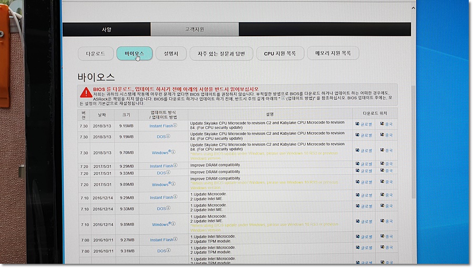
Task: Open info icon beside 7.00 DOS 9.31MB
Action: [x=168, y=250]
